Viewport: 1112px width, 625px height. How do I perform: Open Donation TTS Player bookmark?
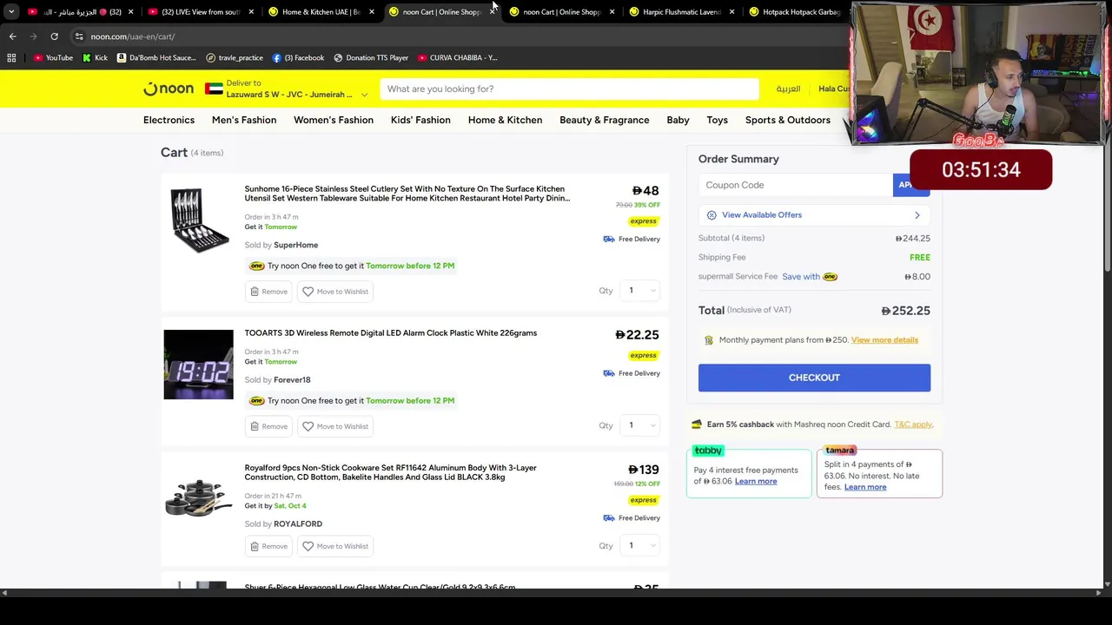370,58
